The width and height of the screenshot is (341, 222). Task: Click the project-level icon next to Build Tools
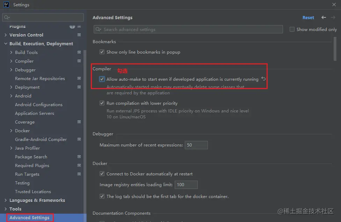(79, 52)
